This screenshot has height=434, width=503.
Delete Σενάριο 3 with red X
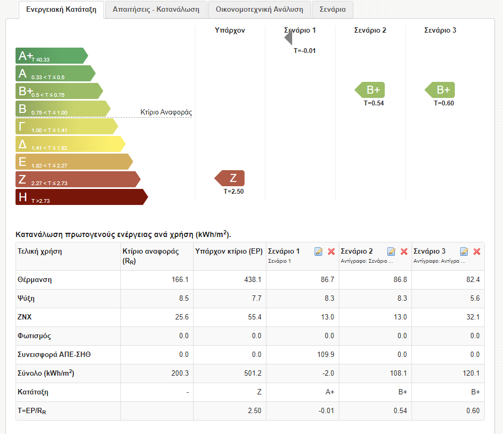tap(477, 252)
